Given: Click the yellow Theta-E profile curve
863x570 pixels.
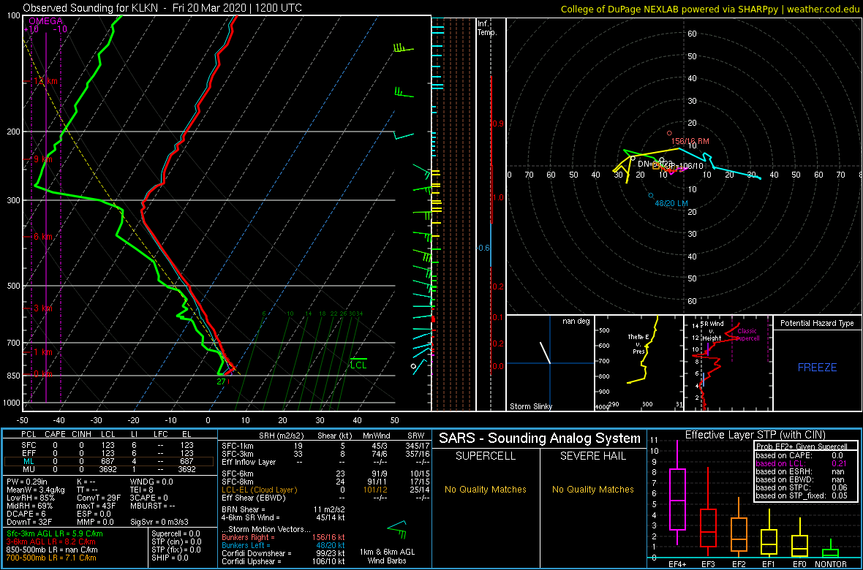Looking at the screenshot, I should (644, 349).
